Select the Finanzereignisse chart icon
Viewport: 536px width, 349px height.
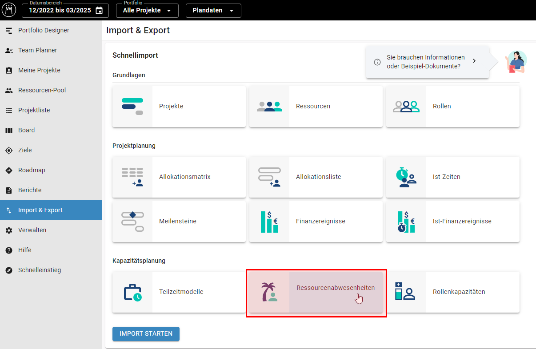269,221
